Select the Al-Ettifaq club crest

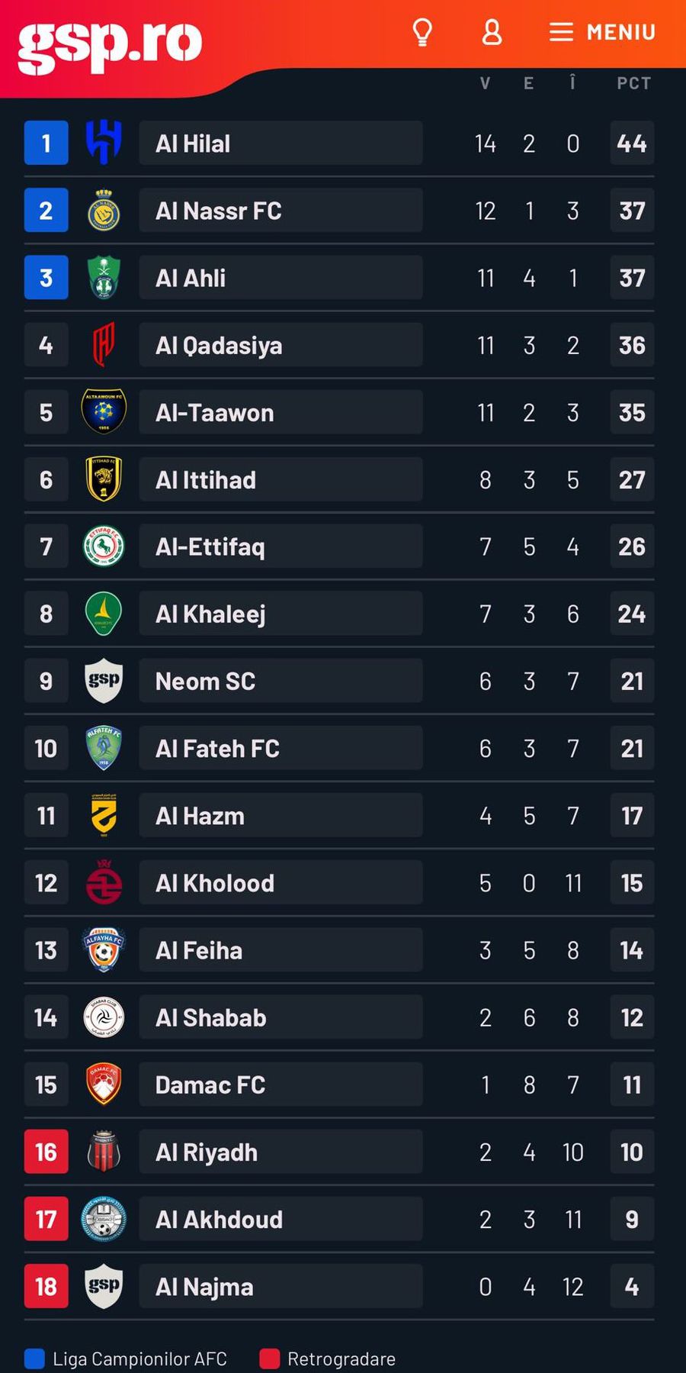[104, 546]
